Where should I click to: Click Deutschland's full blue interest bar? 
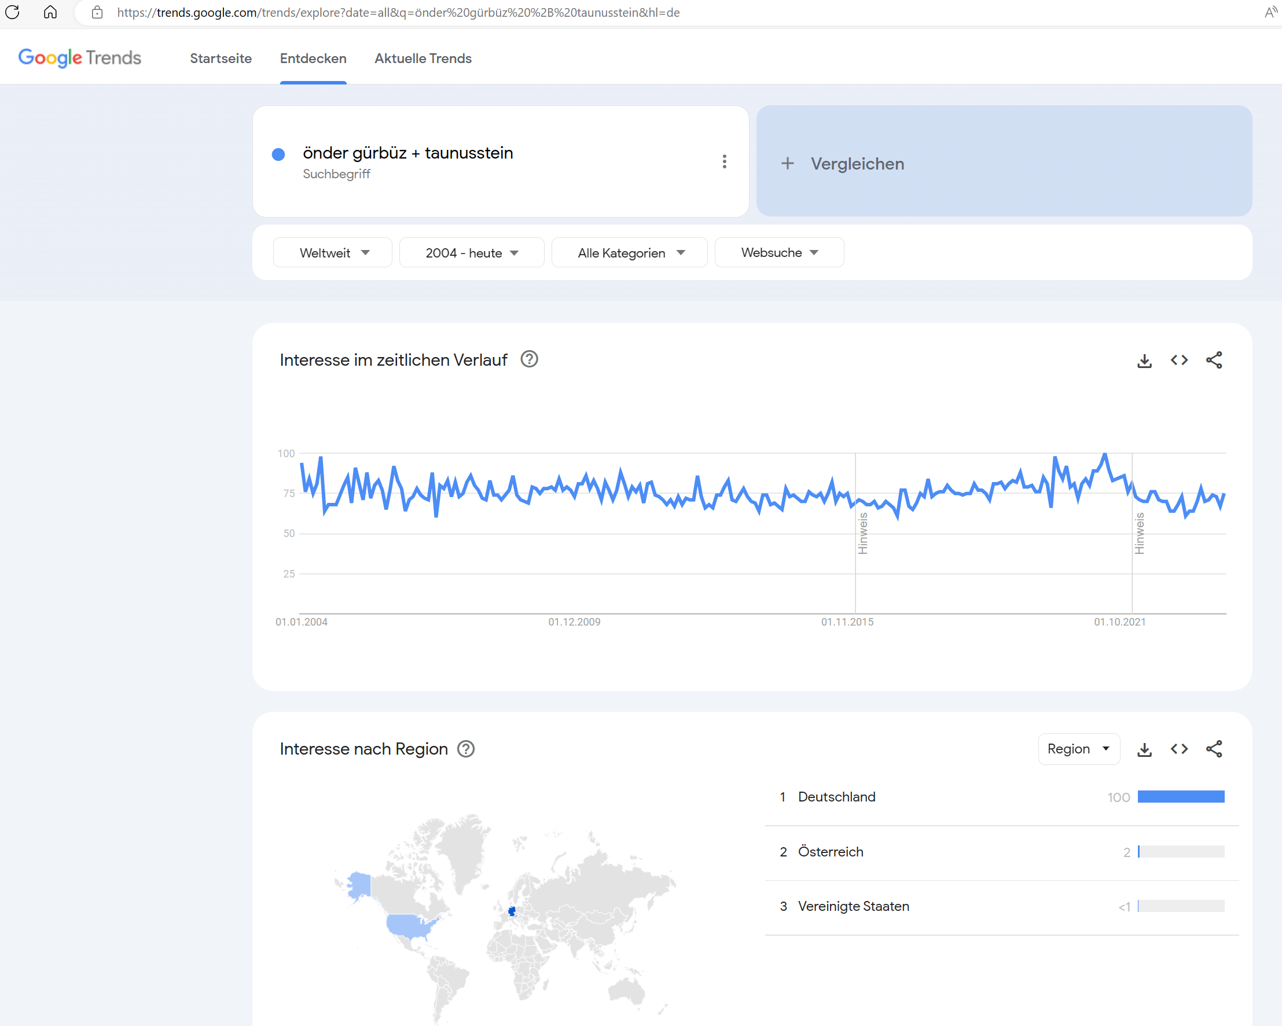[x=1181, y=797]
